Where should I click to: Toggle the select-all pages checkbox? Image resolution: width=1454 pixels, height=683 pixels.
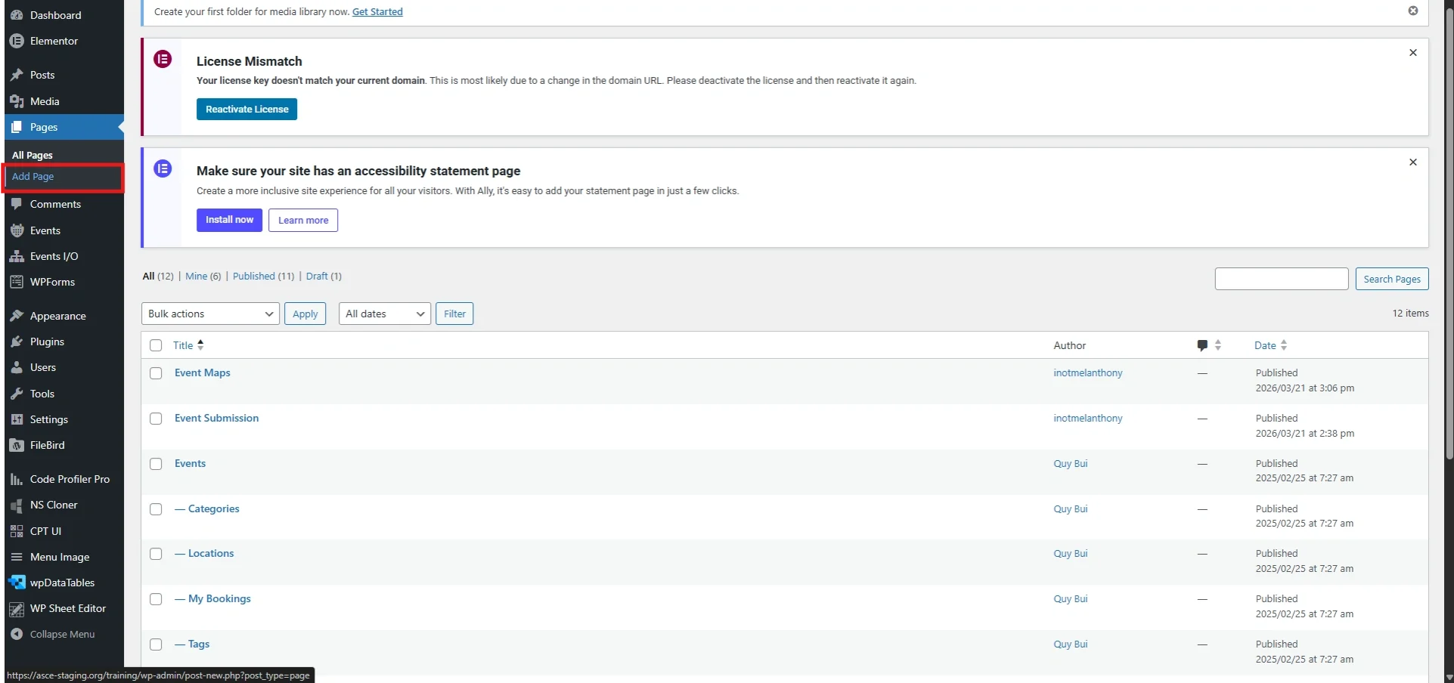click(x=156, y=345)
